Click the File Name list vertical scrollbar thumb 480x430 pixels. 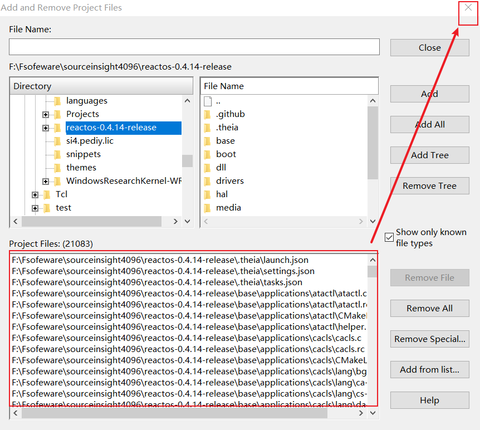coord(373,143)
